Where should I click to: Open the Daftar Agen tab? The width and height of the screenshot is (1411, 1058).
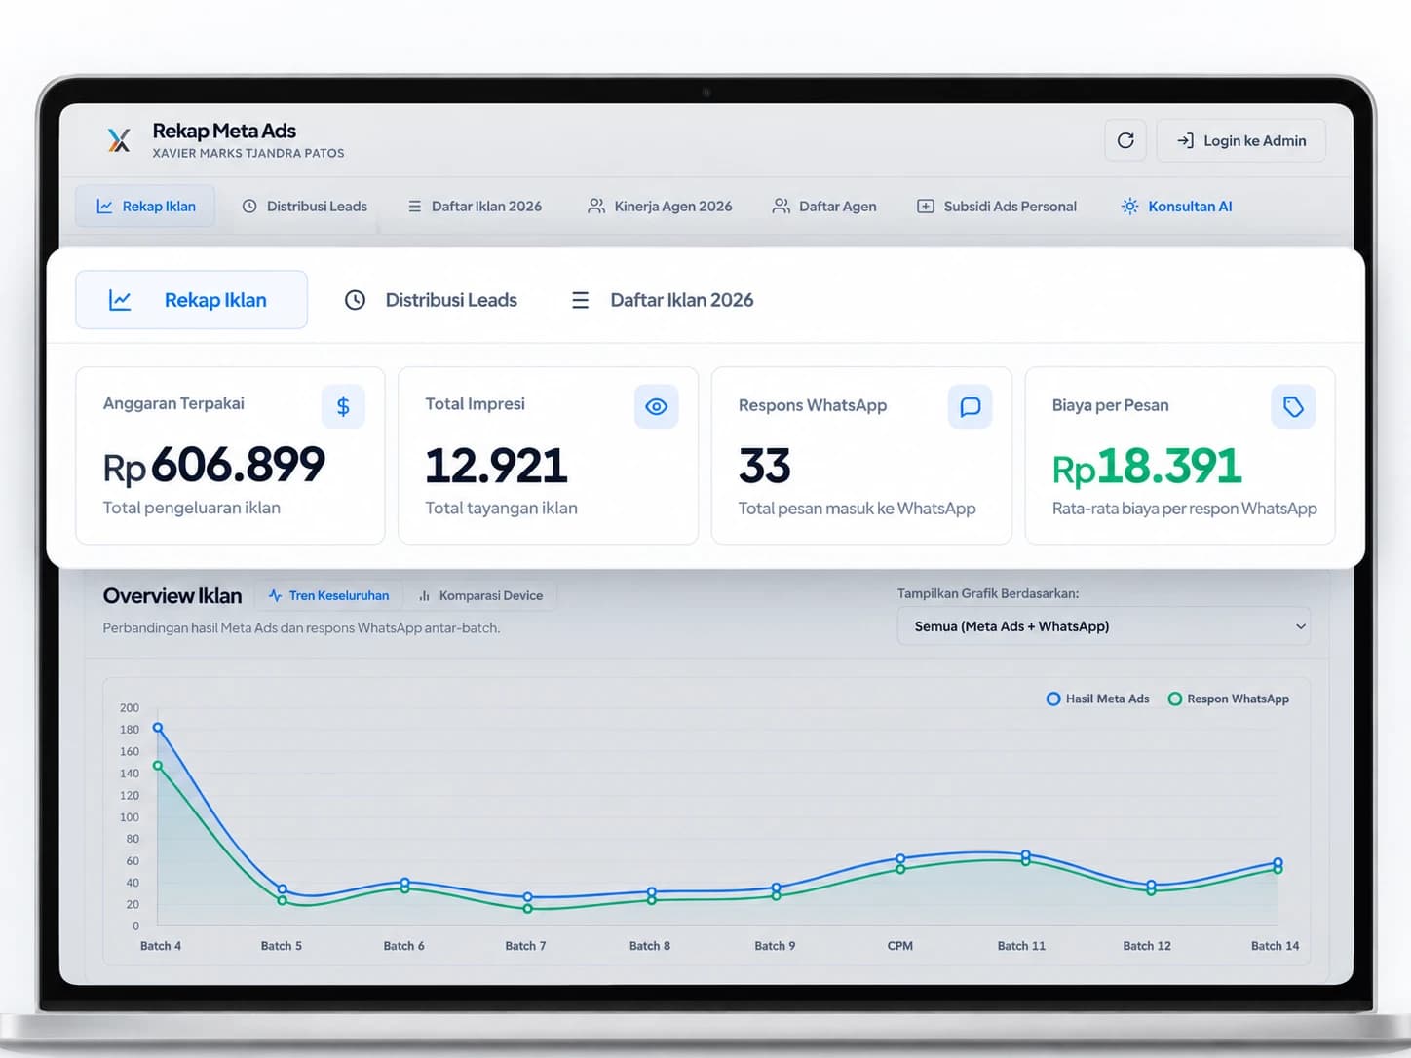(x=824, y=207)
